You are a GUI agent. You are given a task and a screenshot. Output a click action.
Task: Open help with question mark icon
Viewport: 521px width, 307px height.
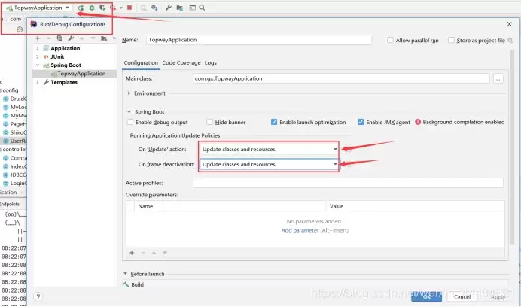pos(38,296)
